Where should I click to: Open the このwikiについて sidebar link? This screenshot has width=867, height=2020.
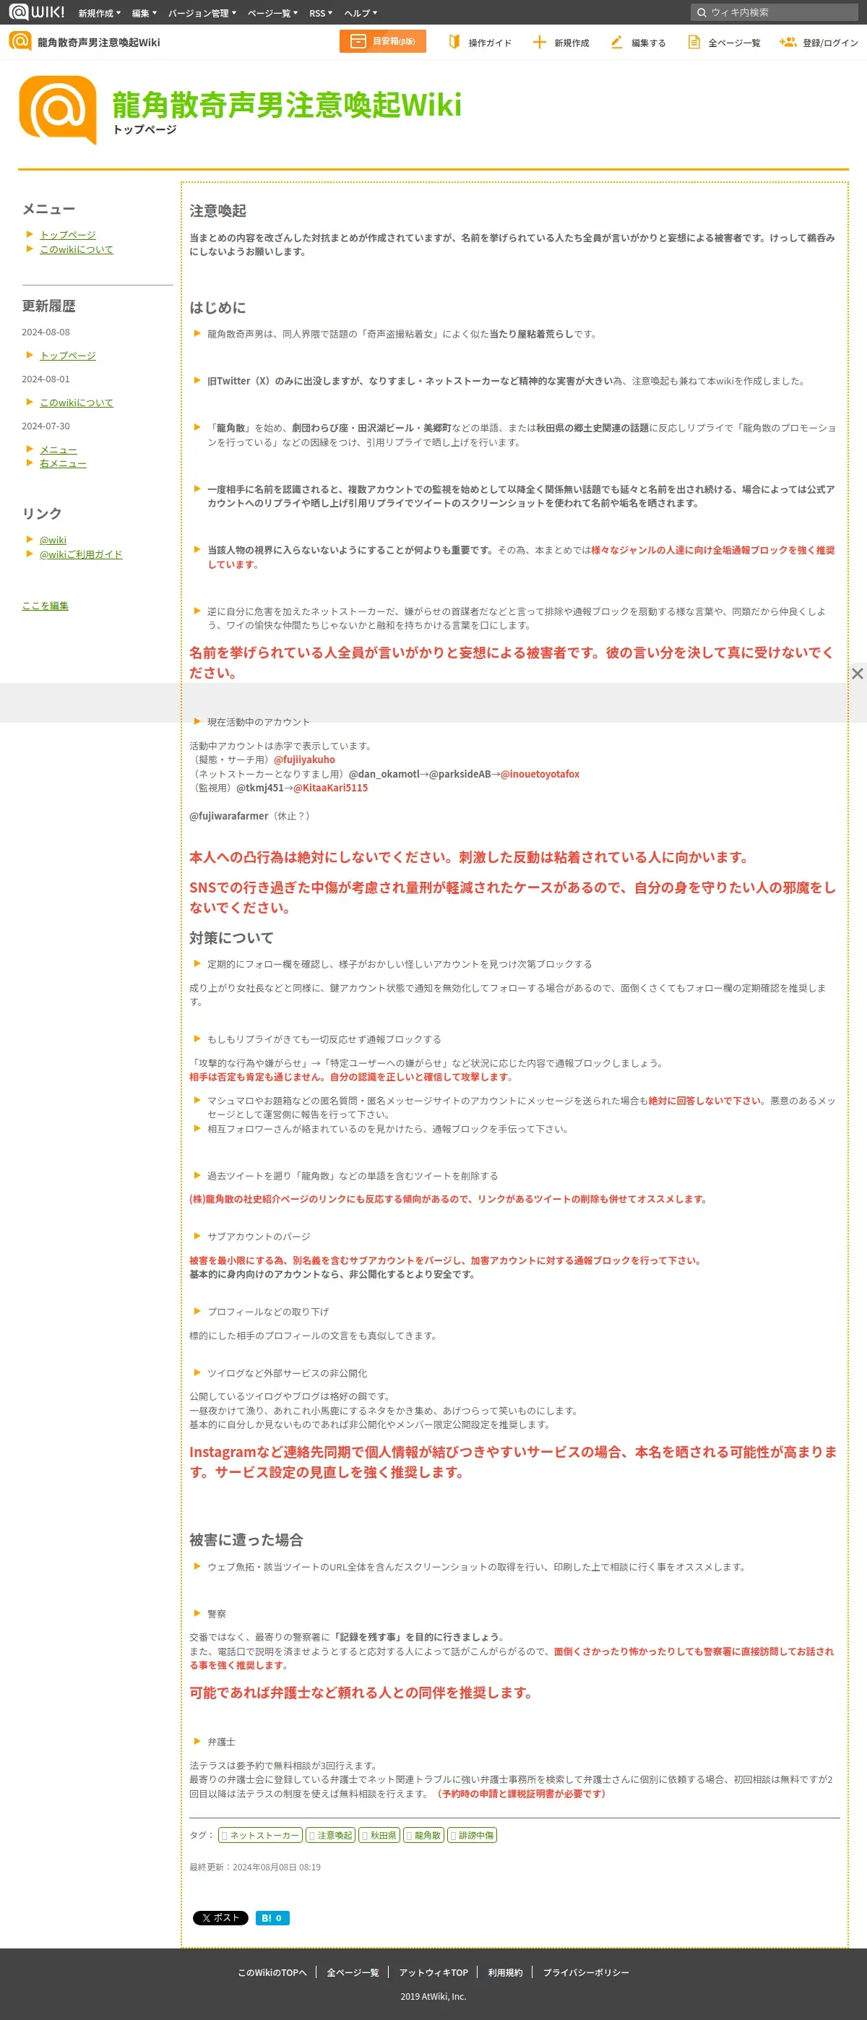(77, 249)
